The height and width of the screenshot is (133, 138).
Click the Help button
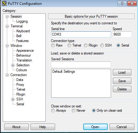tap(43, 127)
